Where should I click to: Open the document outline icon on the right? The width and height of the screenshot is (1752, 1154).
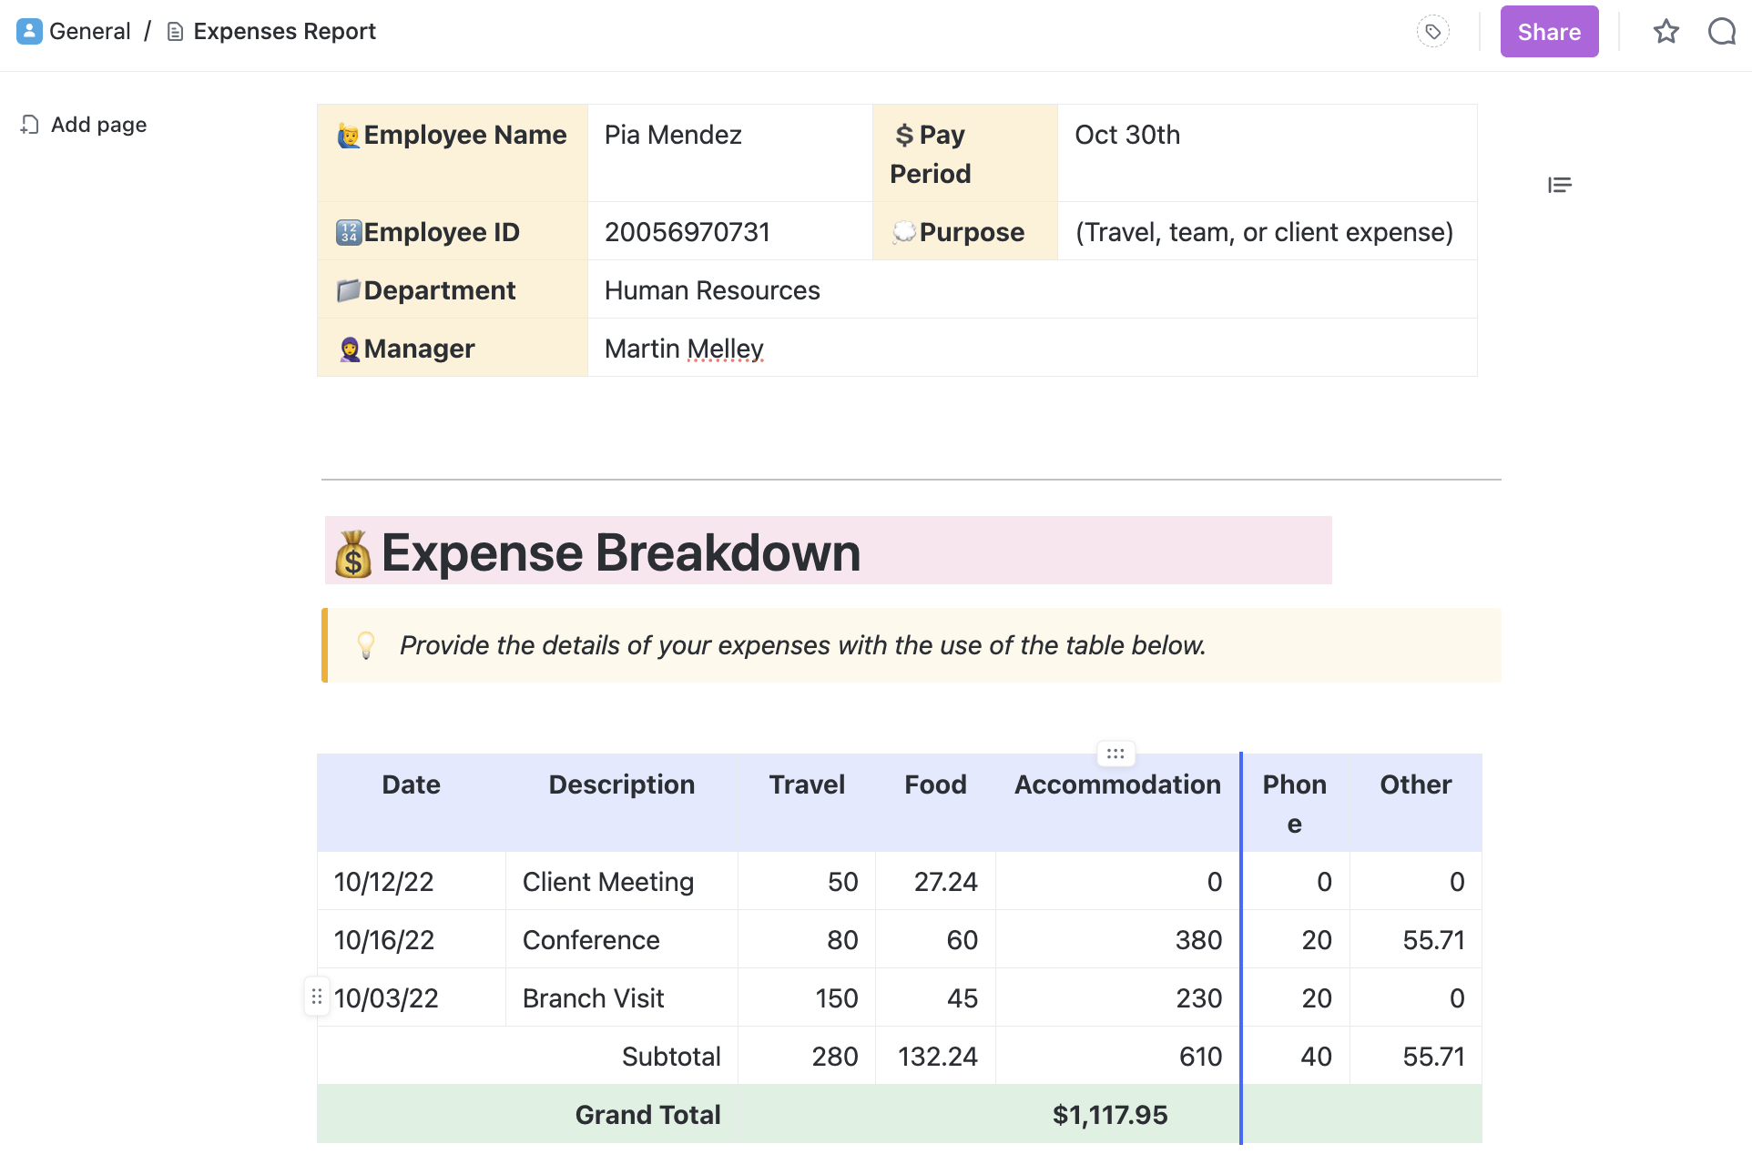coord(1559,185)
